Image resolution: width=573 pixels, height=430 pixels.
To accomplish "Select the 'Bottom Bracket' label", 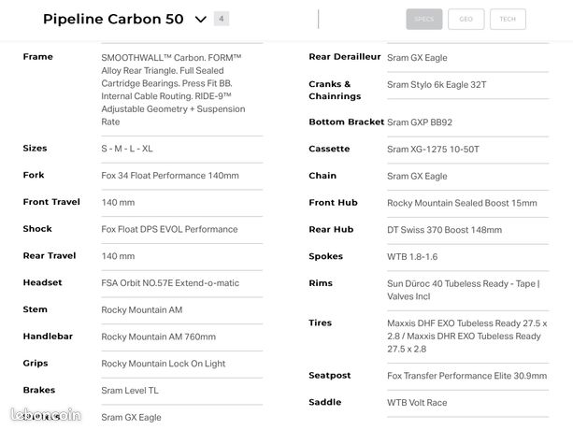I will click(347, 122).
